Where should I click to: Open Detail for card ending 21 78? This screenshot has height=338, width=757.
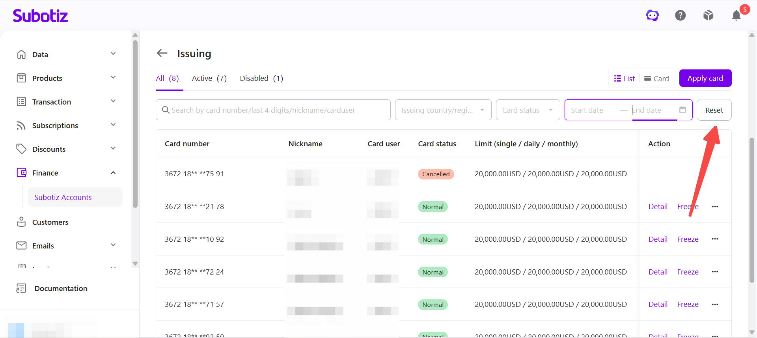(x=658, y=206)
